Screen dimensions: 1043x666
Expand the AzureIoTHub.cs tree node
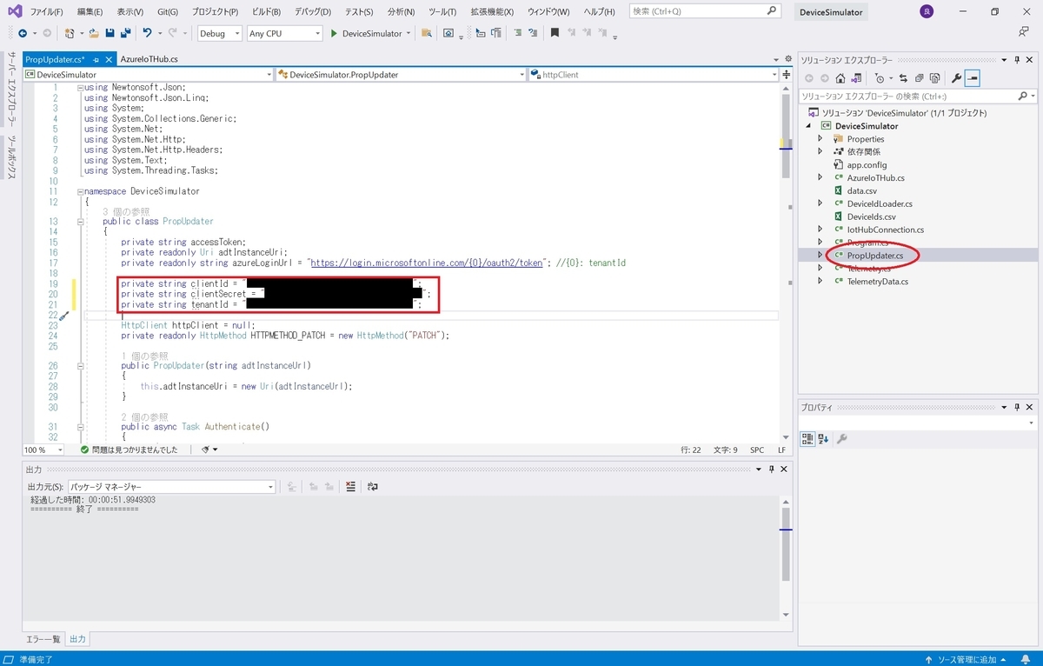pyautogui.click(x=820, y=177)
